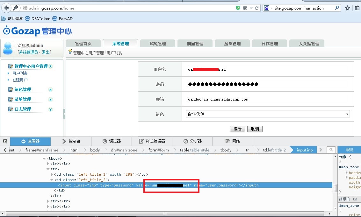Click the 邮箱 email field
The width and height of the screenshot is (361, 217).
point(268,99)
